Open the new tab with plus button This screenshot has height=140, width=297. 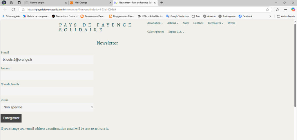pyautogui.click(x=162, y=3)
